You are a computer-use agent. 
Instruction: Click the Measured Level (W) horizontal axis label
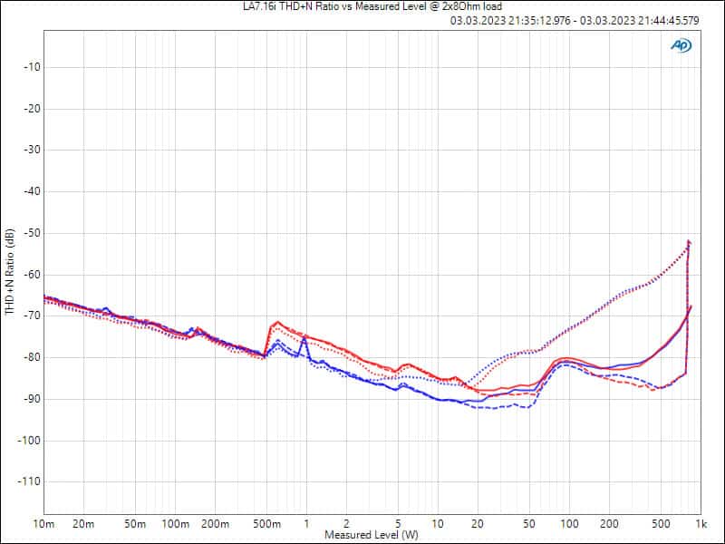[x=372, y=535]
